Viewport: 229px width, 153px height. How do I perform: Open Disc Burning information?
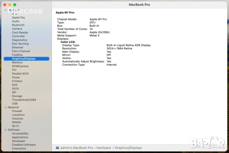tap(20, 44)
